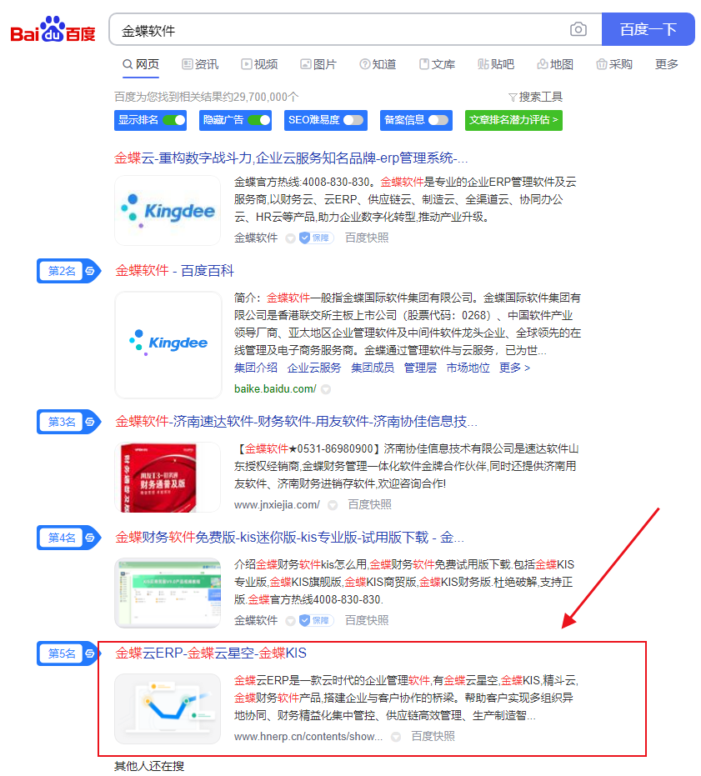Click the Baidu logo
Screen dimensions: 701x776
[x=53, y=29]
